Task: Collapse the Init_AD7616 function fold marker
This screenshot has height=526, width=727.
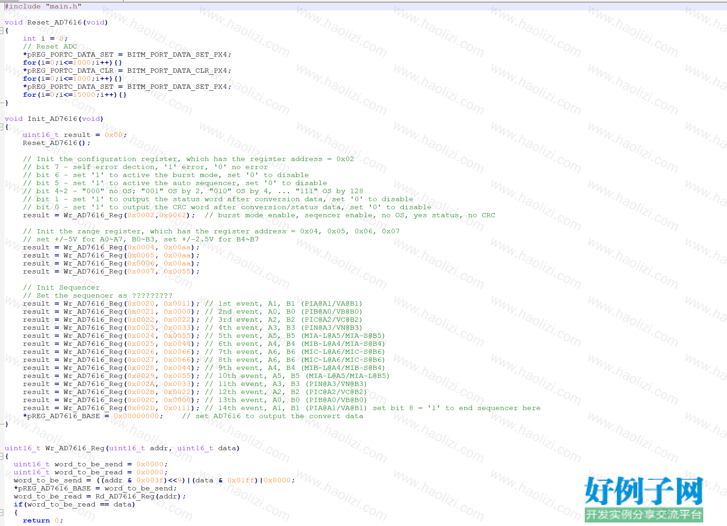Action: [x=2, y=127]
